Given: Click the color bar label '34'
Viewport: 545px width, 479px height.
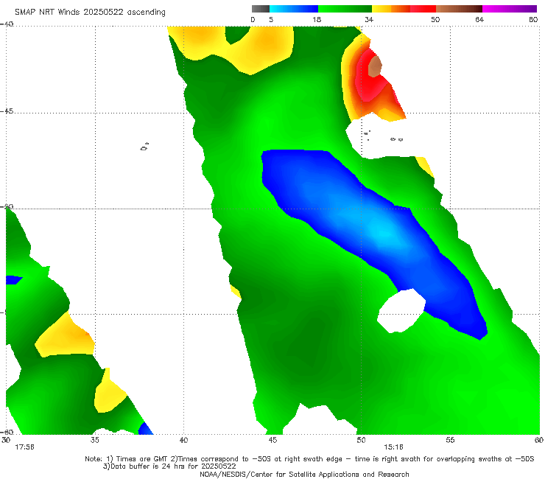Looking at the screenshot, I should pos(369,19).
